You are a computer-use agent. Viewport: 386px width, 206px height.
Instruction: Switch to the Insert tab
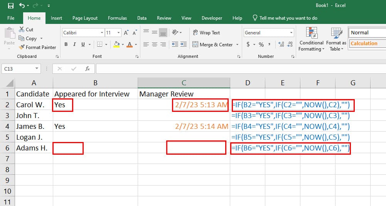click(x=56, y=18)
